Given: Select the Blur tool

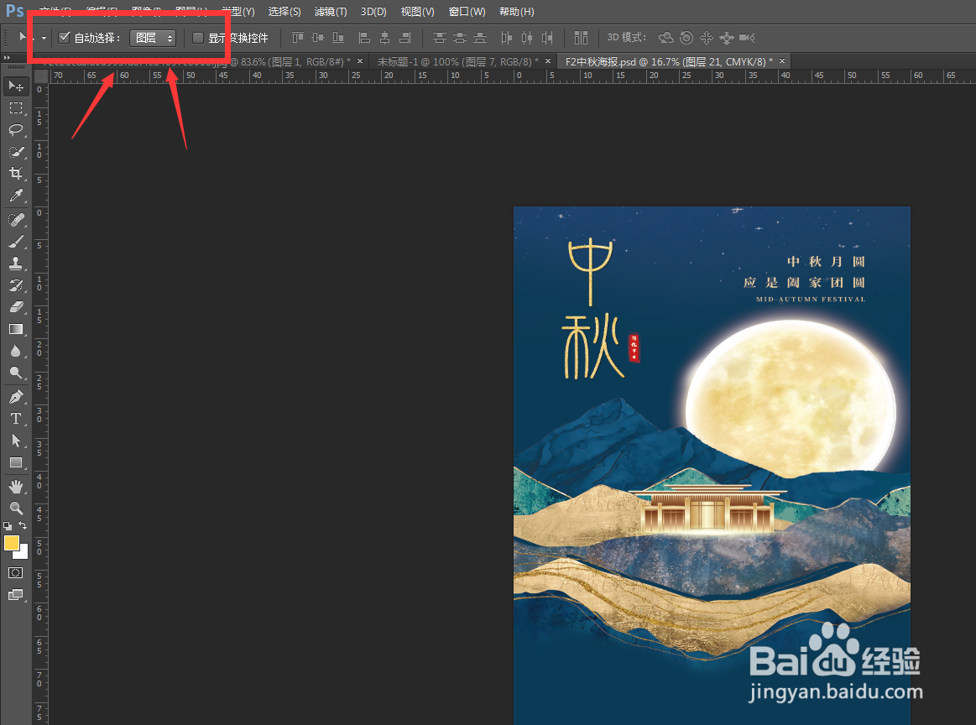Looking at the screenshot, I should 16,351.
